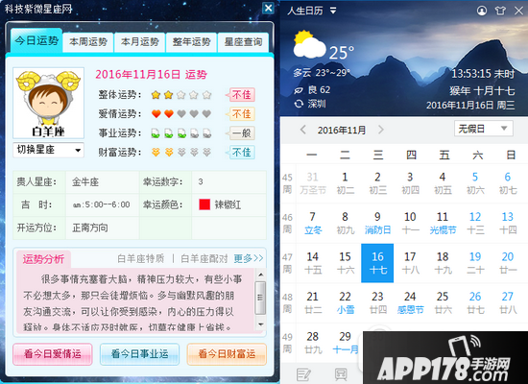Select date 27 廿八 in calendar

508,302
